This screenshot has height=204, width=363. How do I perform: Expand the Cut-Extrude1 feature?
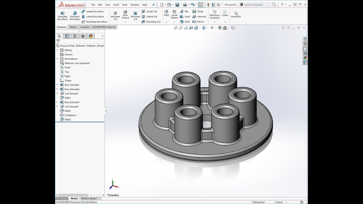click(57, 93)
